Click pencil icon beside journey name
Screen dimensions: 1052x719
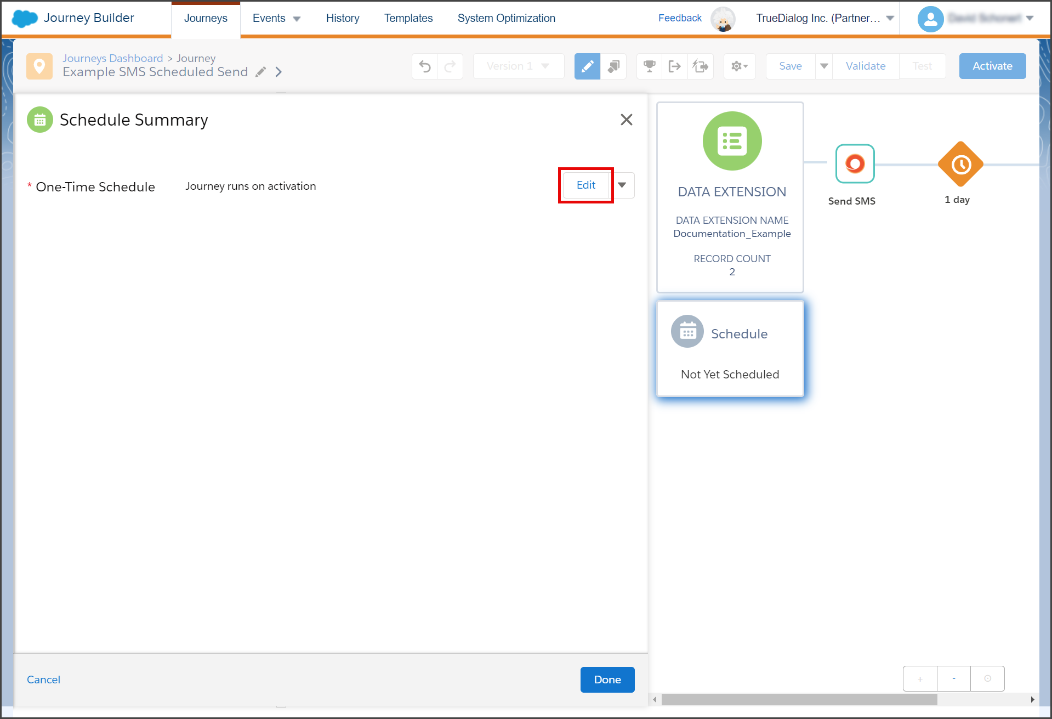pos(261,72)
